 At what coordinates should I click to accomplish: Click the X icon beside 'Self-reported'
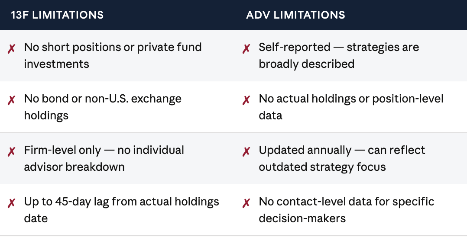point(246,48)
